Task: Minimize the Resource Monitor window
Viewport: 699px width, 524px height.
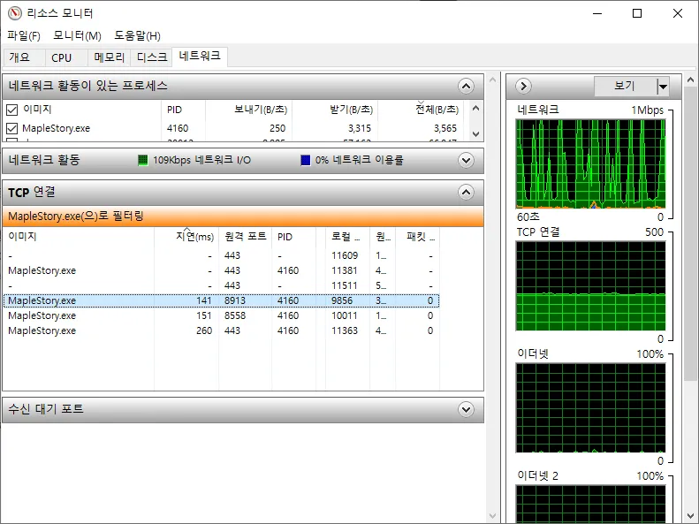Action: [597, 13]
